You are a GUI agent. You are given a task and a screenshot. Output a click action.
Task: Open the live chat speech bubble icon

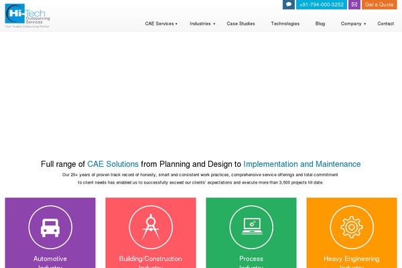pos(288,5)
